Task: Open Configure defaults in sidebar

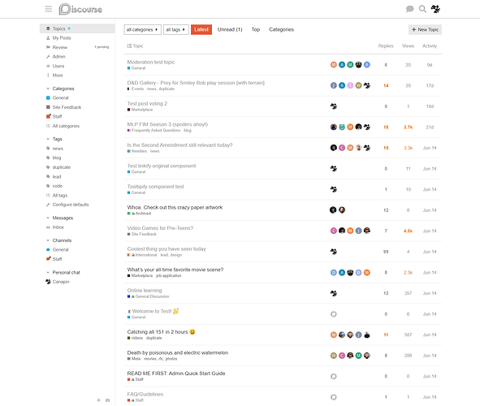Action: (x=71, y=205)
